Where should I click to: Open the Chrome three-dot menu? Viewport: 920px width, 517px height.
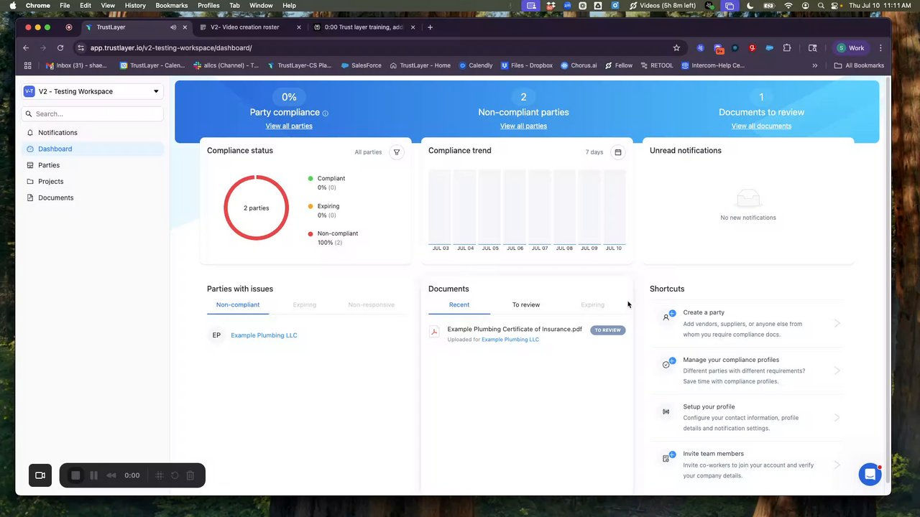[880, 48]
